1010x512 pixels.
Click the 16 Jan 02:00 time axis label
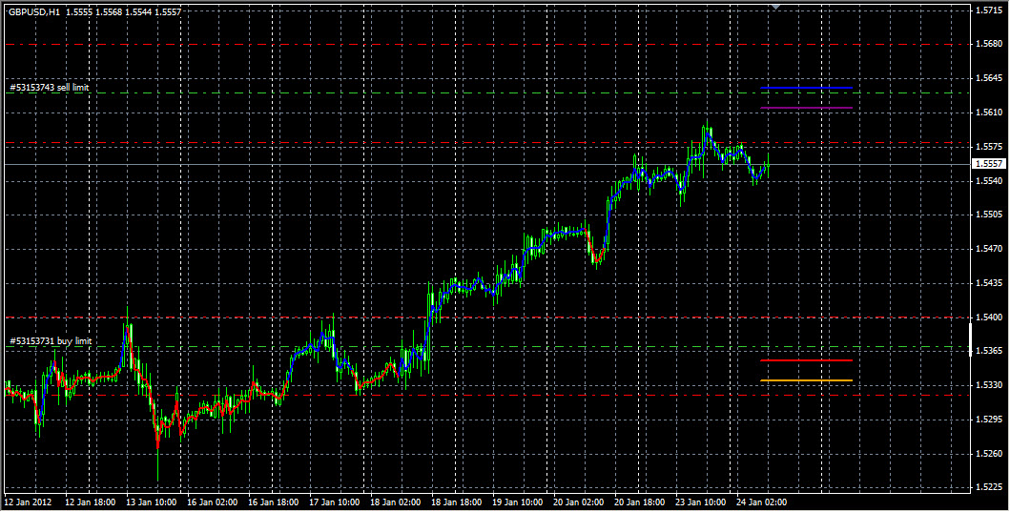[213, 502]
